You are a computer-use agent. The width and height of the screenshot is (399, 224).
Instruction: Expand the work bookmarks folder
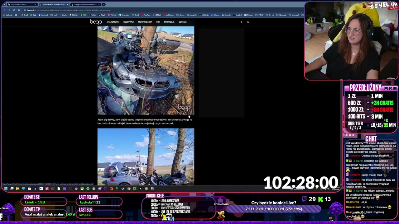[54, 15]
